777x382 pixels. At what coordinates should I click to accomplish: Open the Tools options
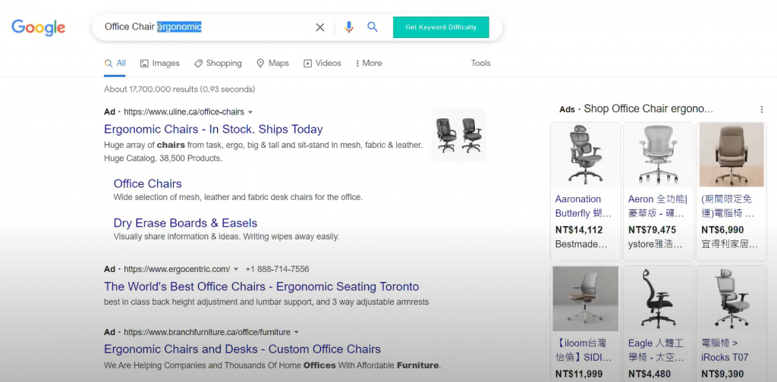(480, 64)
